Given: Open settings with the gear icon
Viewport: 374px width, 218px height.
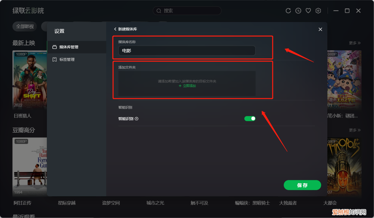Looking at the screenshot, I should 318,10.
